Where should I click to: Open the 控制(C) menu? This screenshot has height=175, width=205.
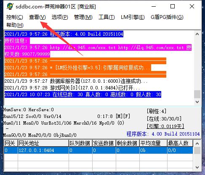click(15, 17)
